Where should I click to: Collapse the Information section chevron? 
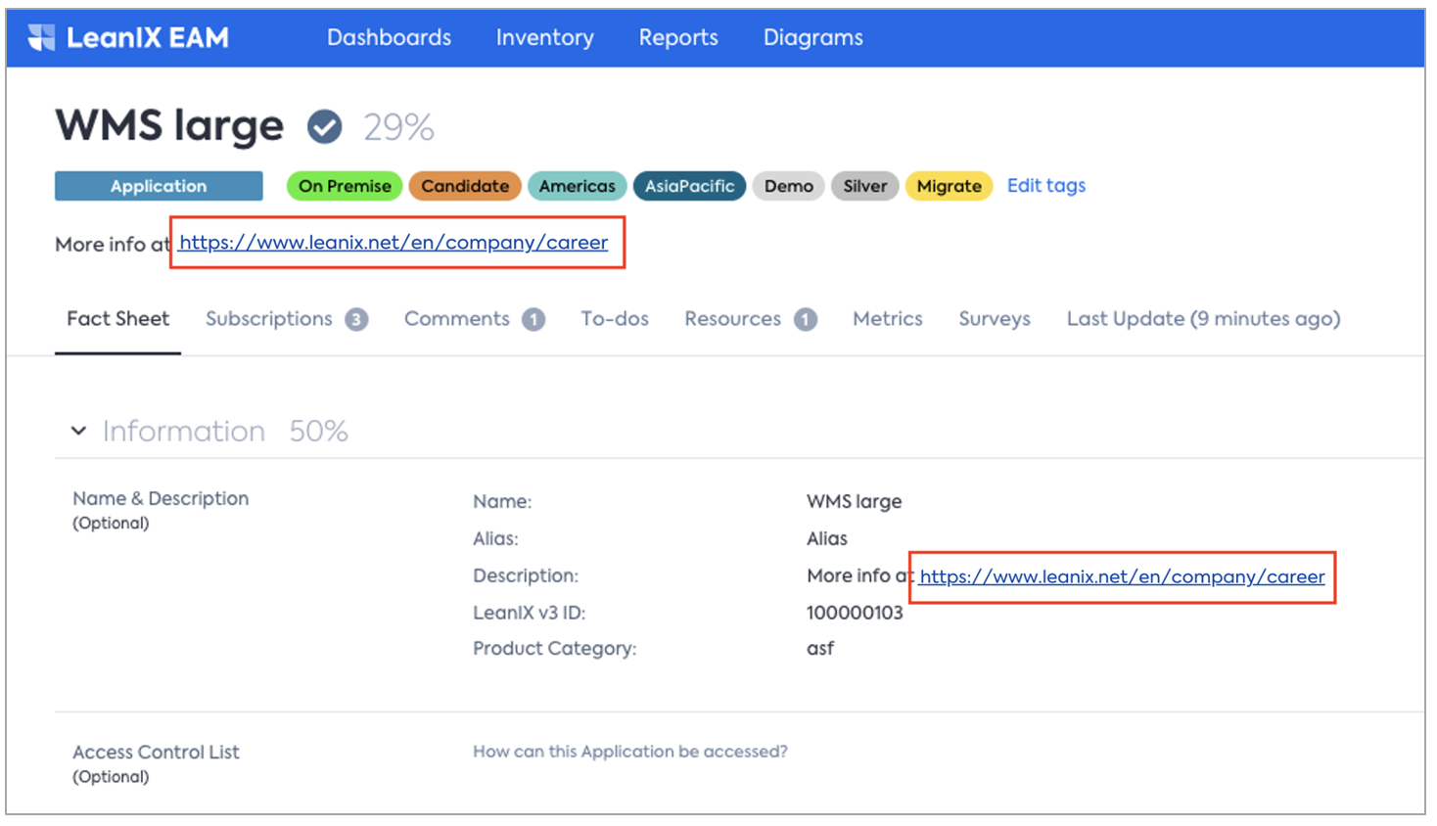coord(78,431)
